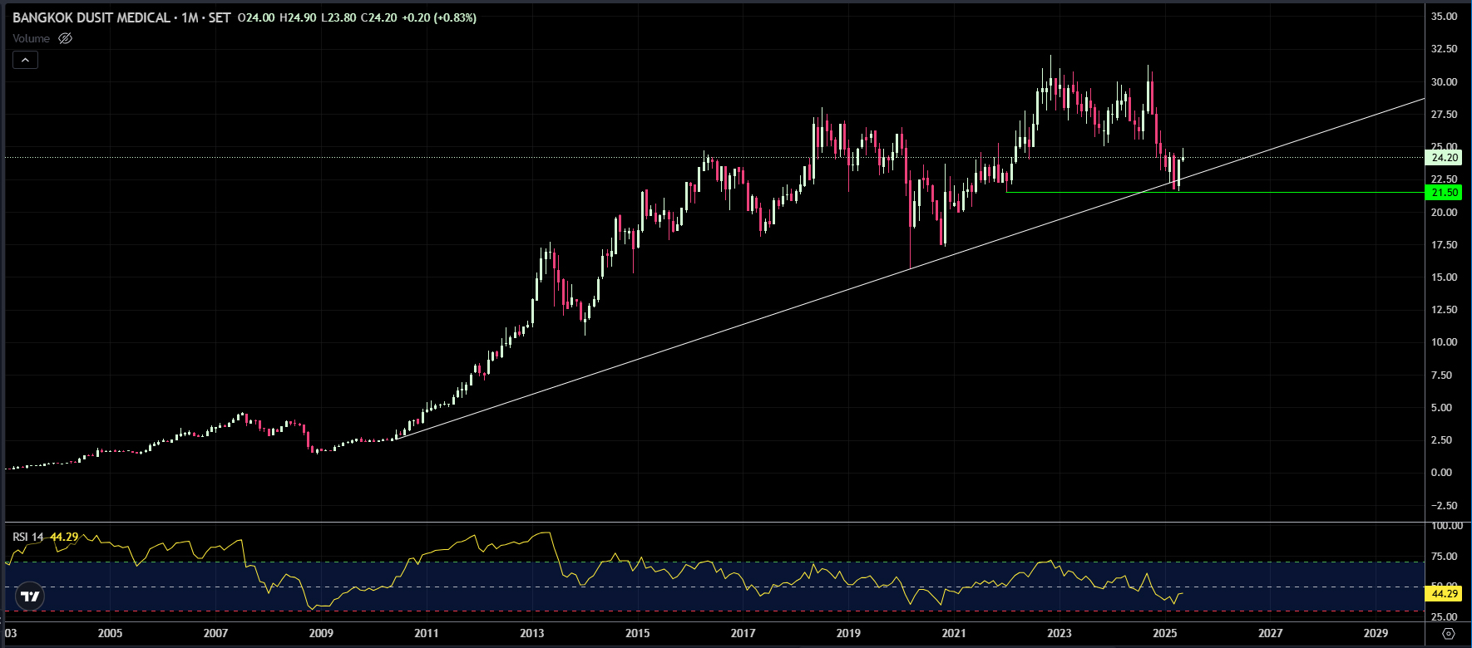Image resolution: width=1472 pixels, height=648 pixels.
Task: Click the low value L23.80 in legend
Action: click(x=338, y=17)
